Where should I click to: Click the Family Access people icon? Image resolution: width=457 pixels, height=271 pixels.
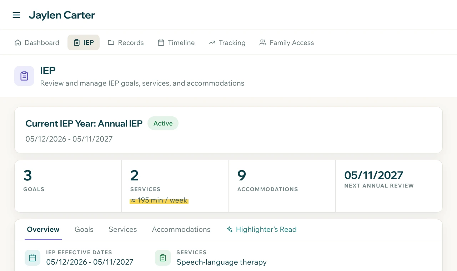pos(263,42)
